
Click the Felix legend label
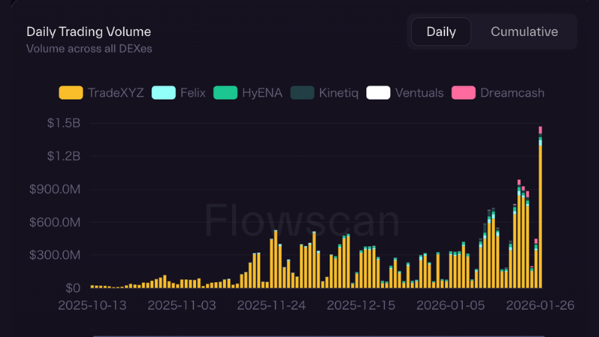point(193,93)
